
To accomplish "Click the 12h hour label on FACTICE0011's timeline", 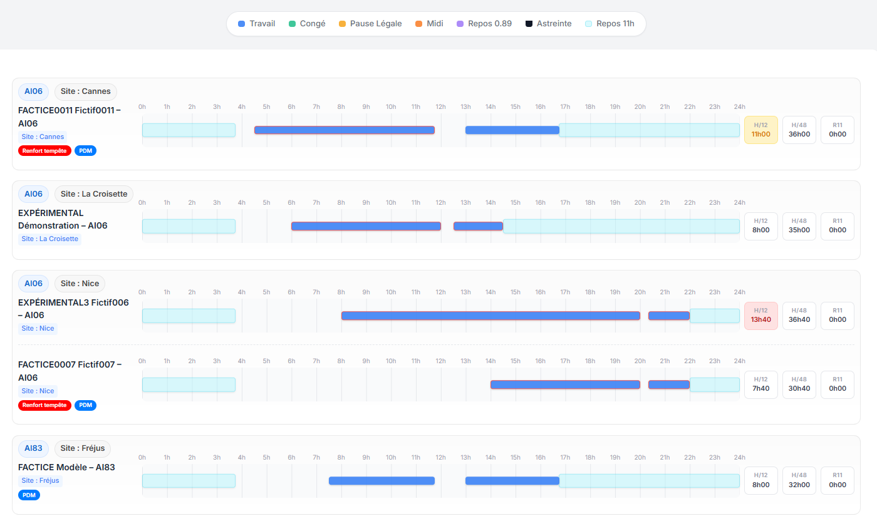I will coord(441,106).
